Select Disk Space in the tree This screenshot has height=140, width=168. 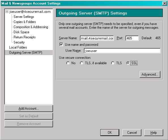(x=22, y=32)
